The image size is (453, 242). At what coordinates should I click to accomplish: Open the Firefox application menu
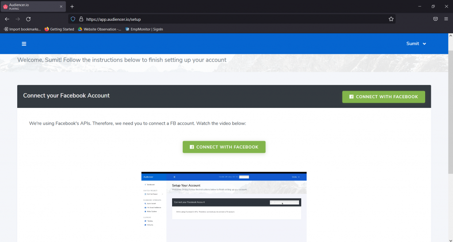click(446, 19)
